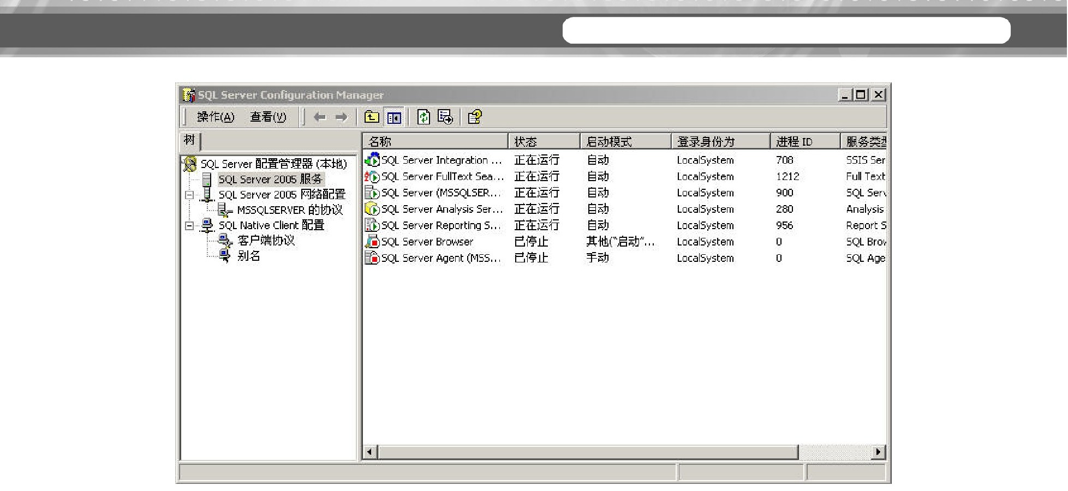1068x491 pixels.
Task: Click the SQL Server 配置管理器 root icon
Action: [190, 164]
